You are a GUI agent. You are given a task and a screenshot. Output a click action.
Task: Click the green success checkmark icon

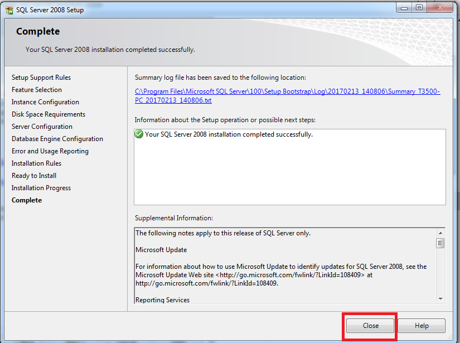(139, 134)
